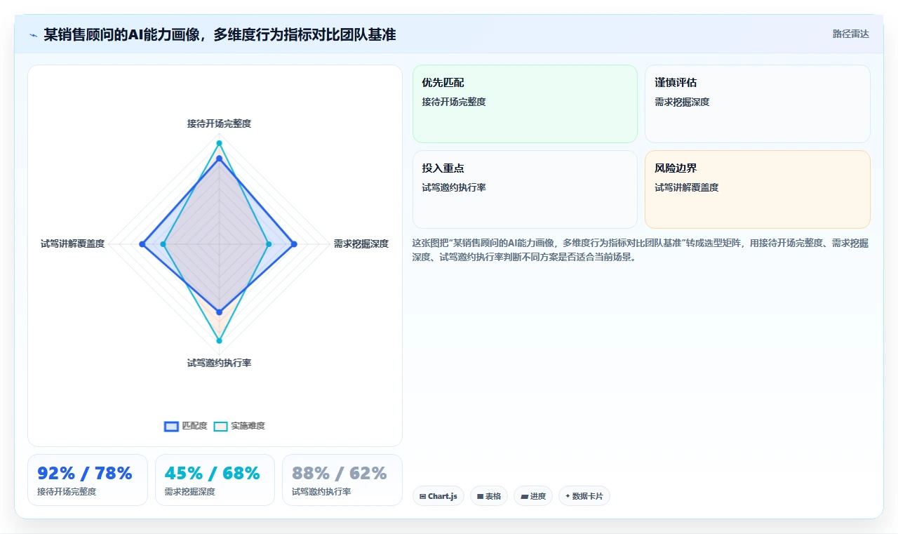
Task: Click the blue data point at radar top
Action: point(219,159)
